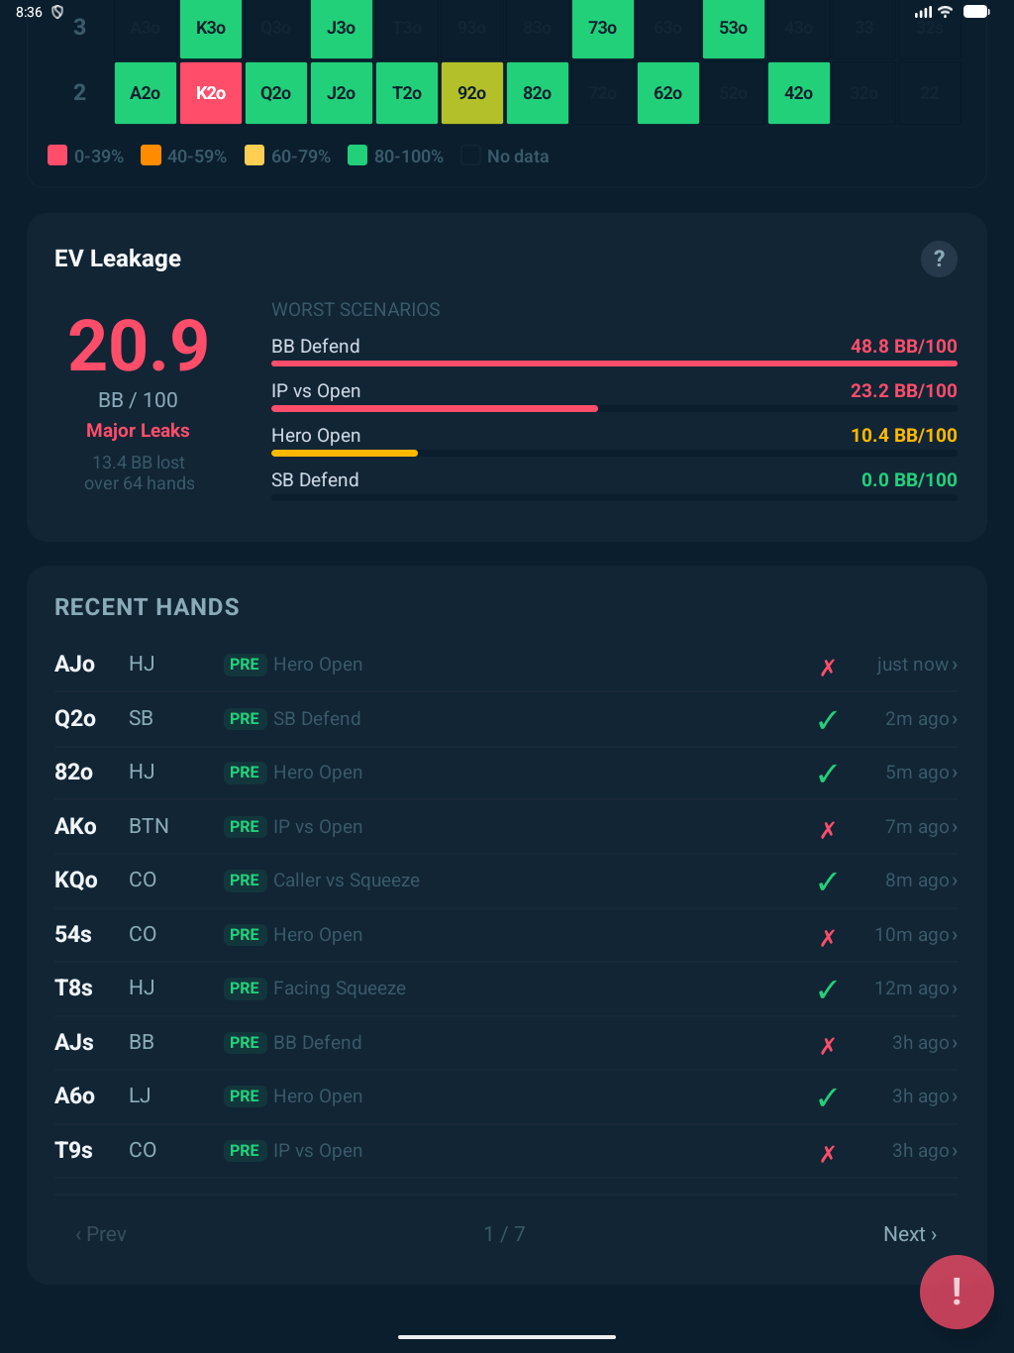Image resolution: width=1014 pixels, height=1353 pixels.
Task: Tap the red exclamation alert button
Action: 956,1292
